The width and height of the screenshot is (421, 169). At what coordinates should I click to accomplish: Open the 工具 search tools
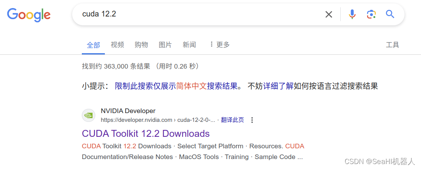393,45
